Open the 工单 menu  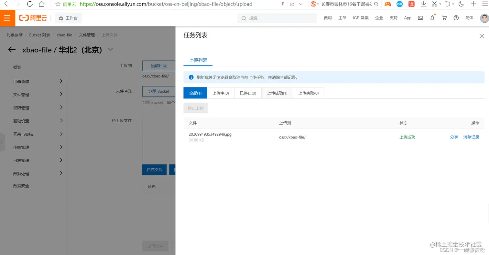coord(342,18)
